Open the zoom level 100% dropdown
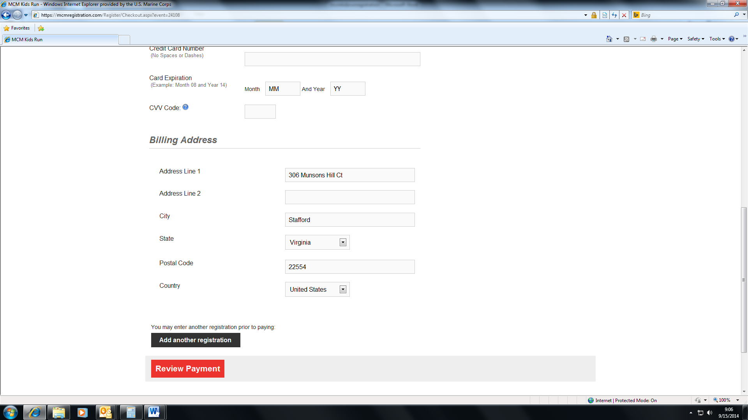Viewport: 748px width, 420px height. click(737, 400)
